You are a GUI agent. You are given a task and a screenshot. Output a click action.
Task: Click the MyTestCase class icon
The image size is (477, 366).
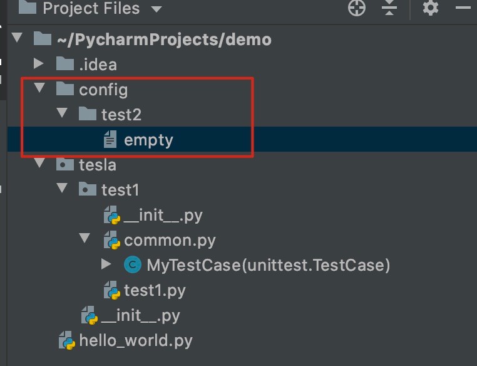133,264
